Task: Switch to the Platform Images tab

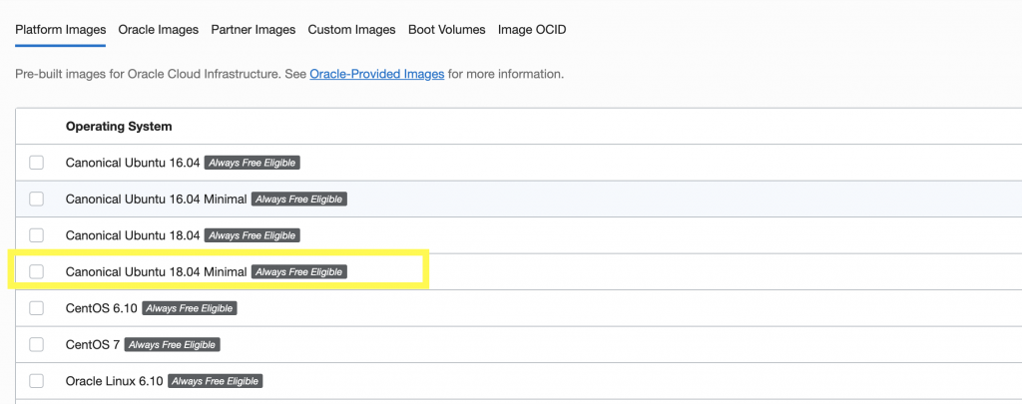Action: [x=60, y=30]
